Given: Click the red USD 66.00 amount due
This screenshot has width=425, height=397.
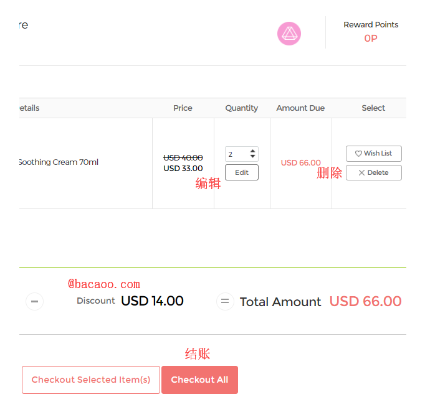Looking at the screenshot, I should 300,163.
